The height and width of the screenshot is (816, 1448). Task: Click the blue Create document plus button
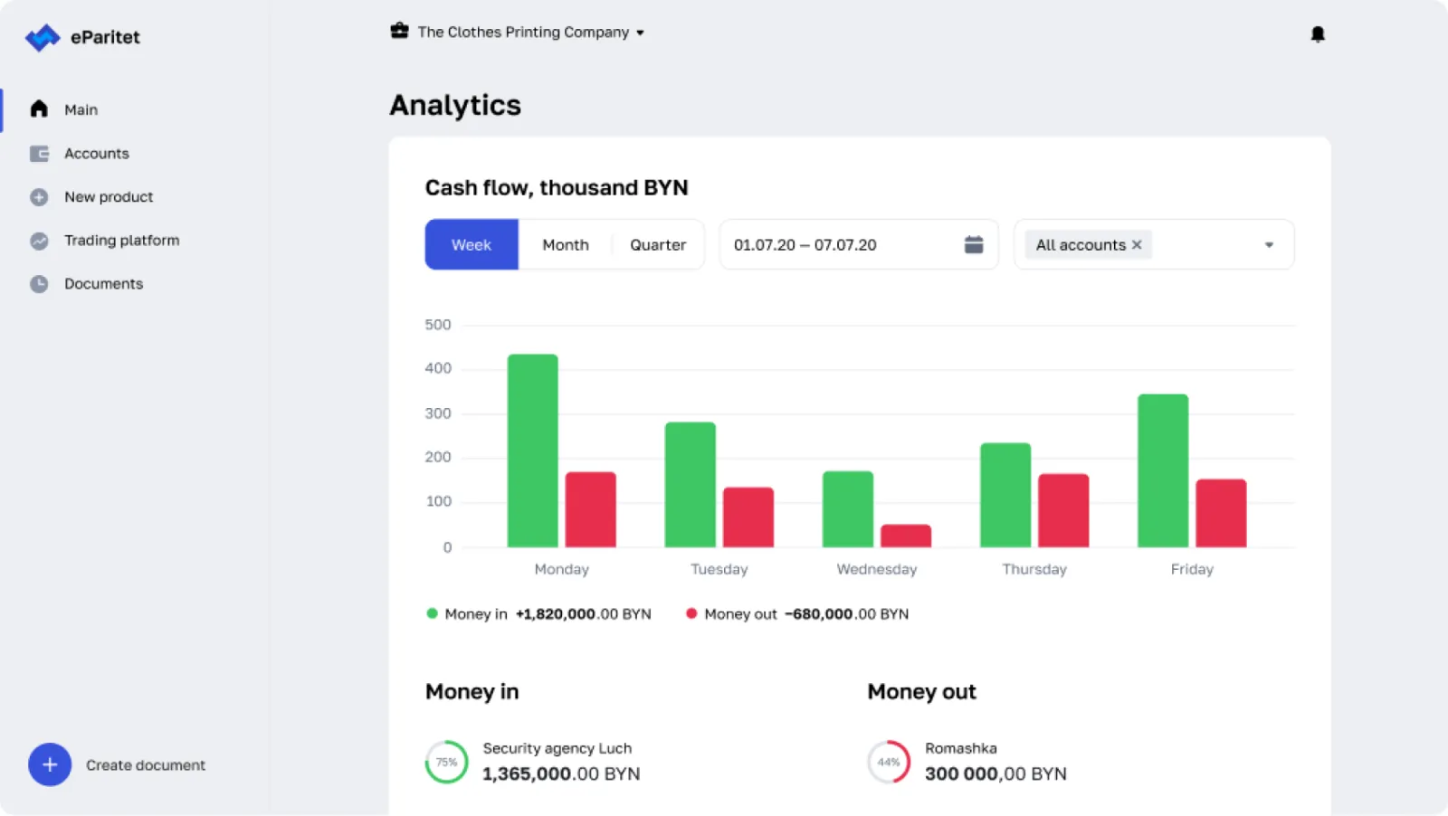[50, 765]
